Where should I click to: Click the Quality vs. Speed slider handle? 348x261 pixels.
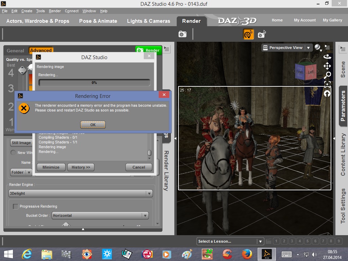22,70
